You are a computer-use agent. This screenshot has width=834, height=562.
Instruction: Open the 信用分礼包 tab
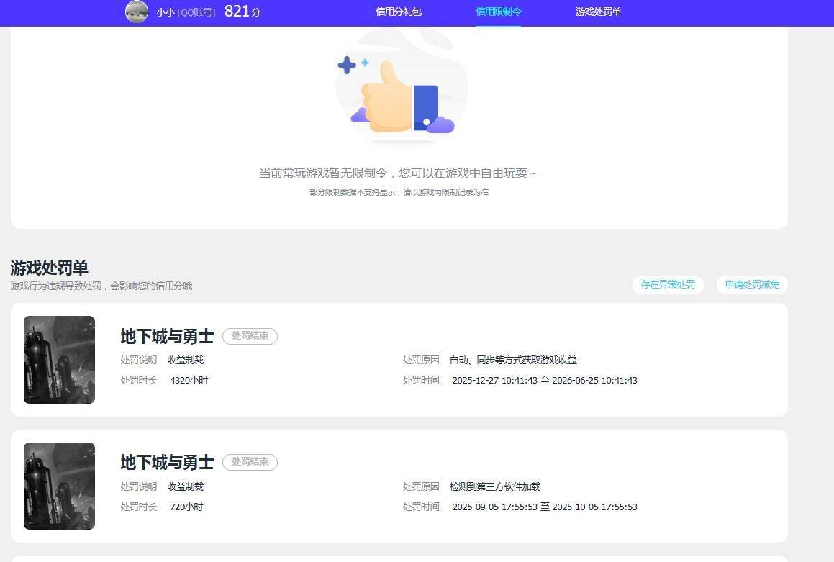pos(399,12)
